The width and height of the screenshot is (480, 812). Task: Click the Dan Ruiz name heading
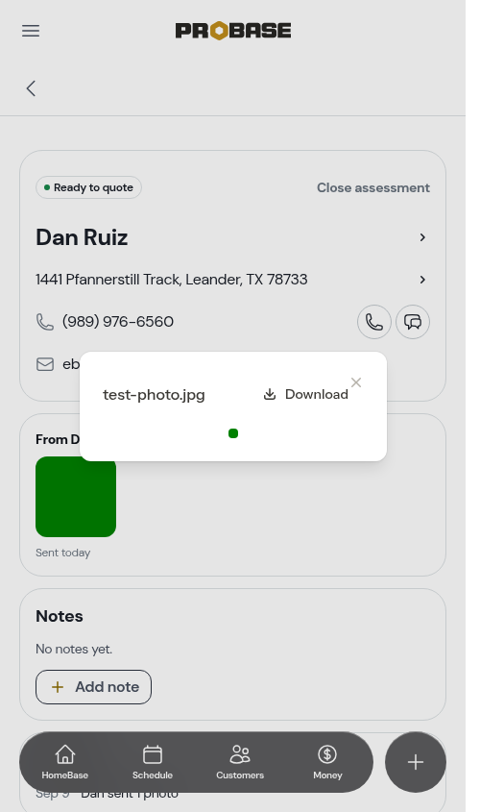(x=82, y=237)
